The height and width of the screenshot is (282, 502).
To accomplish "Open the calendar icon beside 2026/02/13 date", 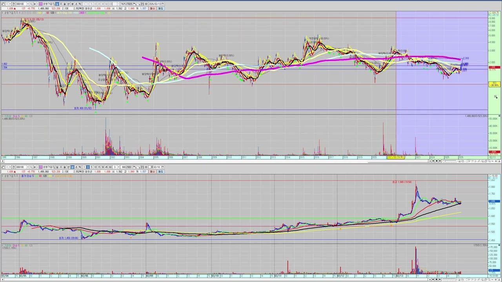I will pos(163,4).
